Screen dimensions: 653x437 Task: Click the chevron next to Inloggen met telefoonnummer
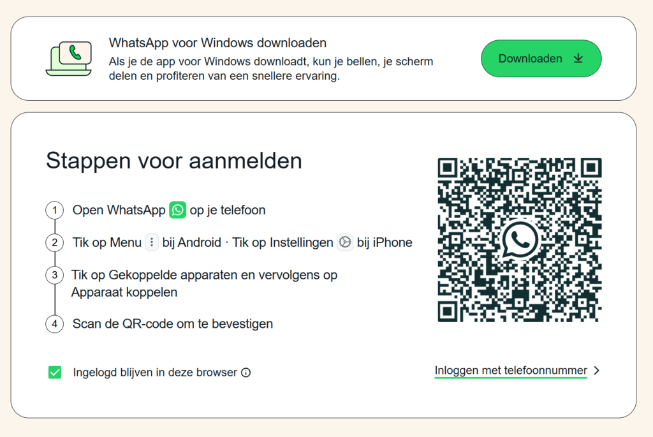point(596,371)
